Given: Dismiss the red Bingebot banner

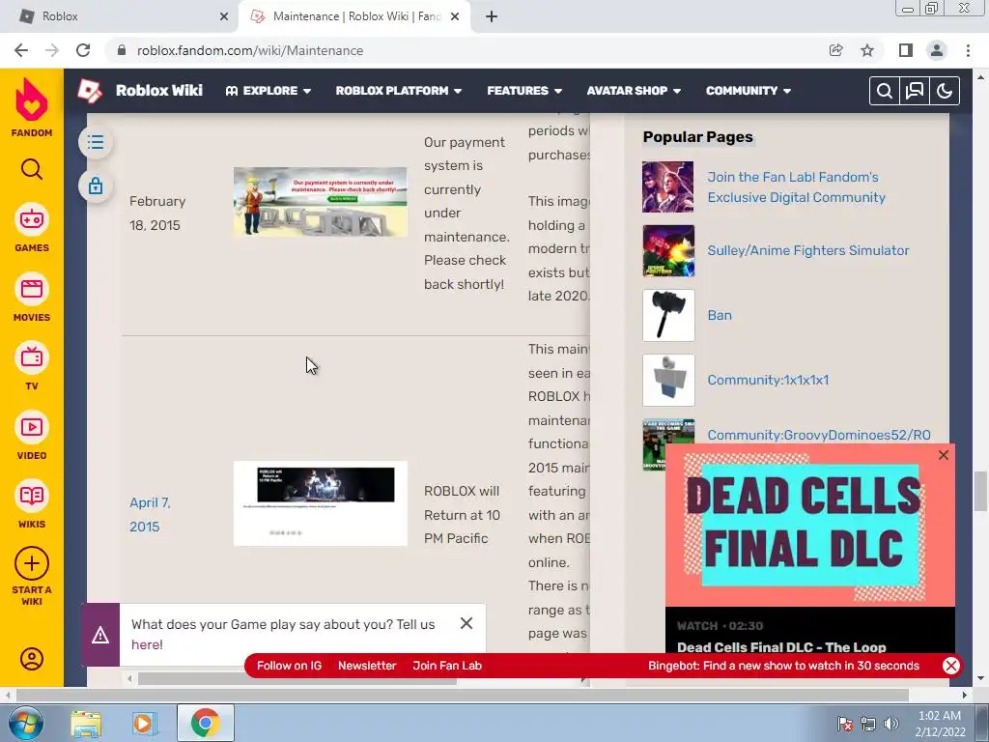Looking at the screenshot, I should pos(951,666).
